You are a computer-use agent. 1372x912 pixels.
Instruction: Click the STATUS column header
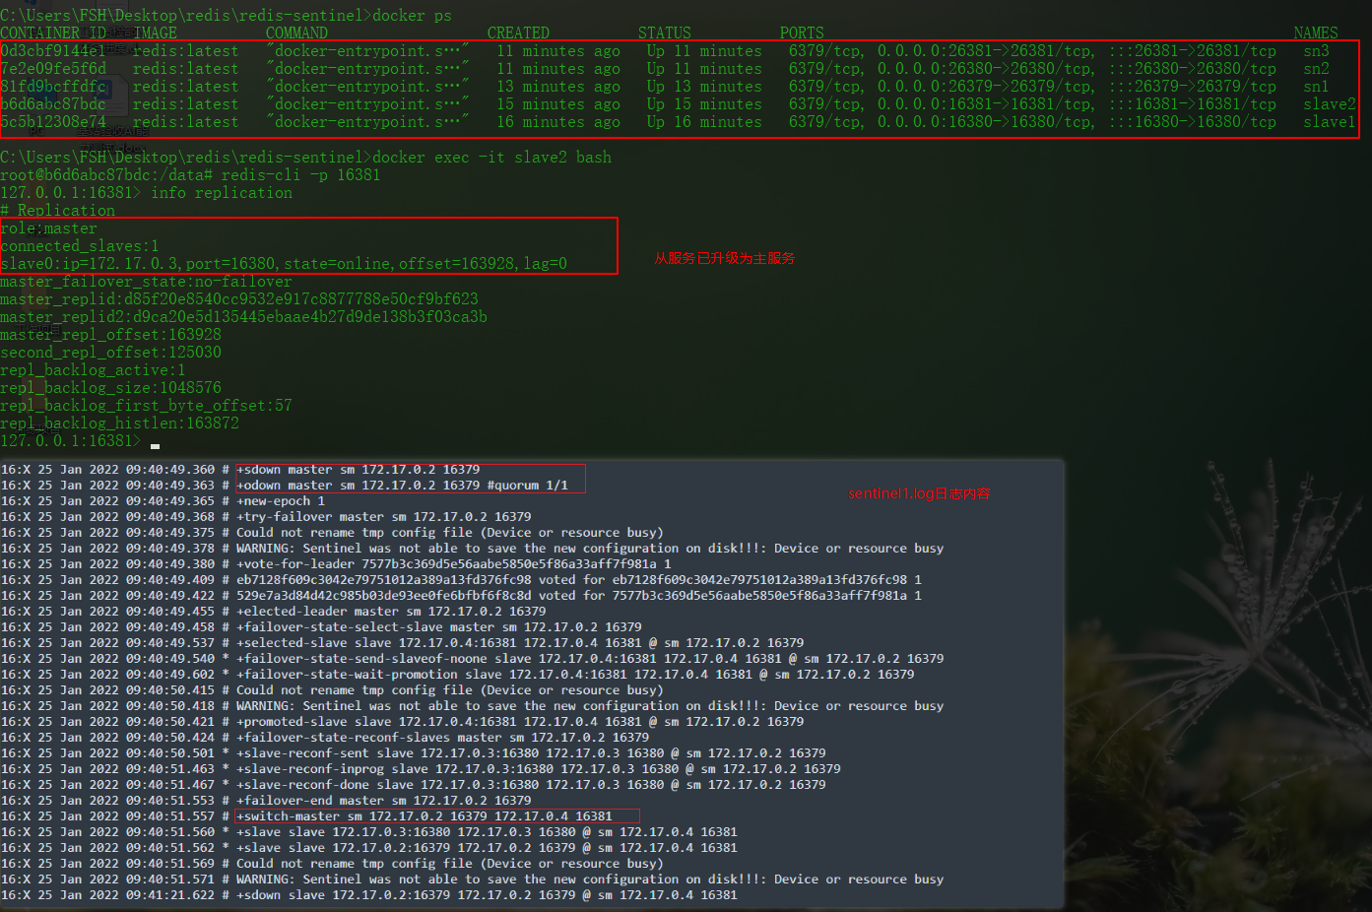665,33
